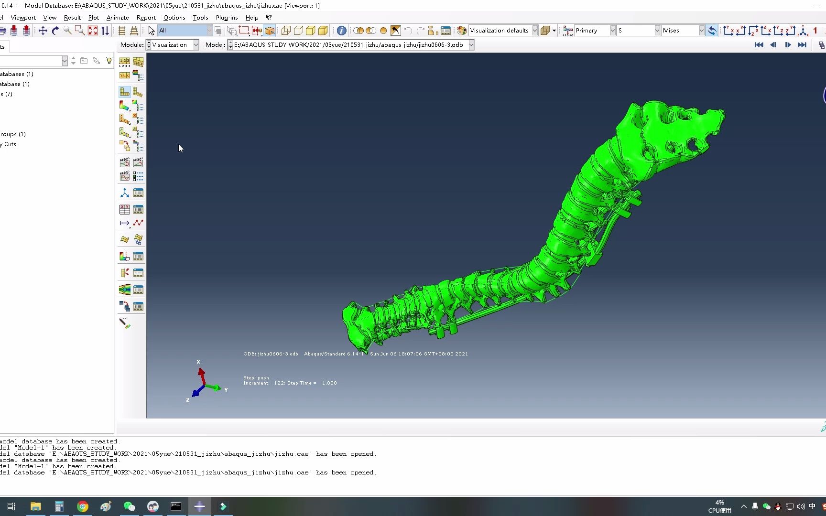Viewport: 826px width, 516px height.
Task: Expand the translucency cube dropdown arrow
Action: click(x=554, y=31)
